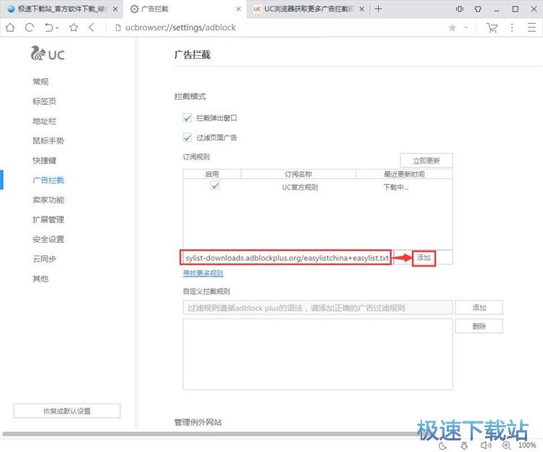
Task: Click 最近更新时间 column header
Action: [404, 174]
